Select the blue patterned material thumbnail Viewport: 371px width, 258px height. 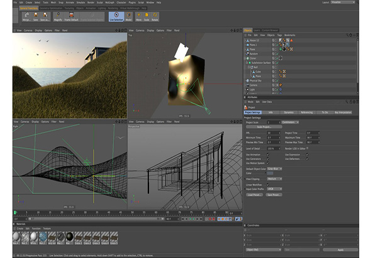click(x=43, y=237)
